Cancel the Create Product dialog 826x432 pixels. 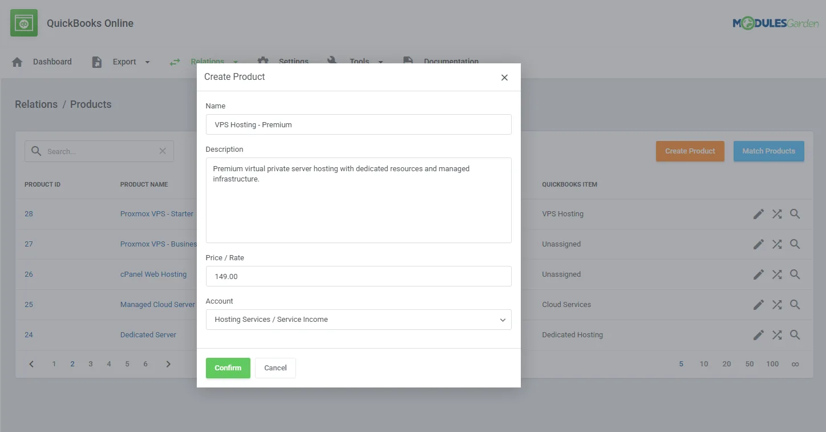click(x=276, y=368)
